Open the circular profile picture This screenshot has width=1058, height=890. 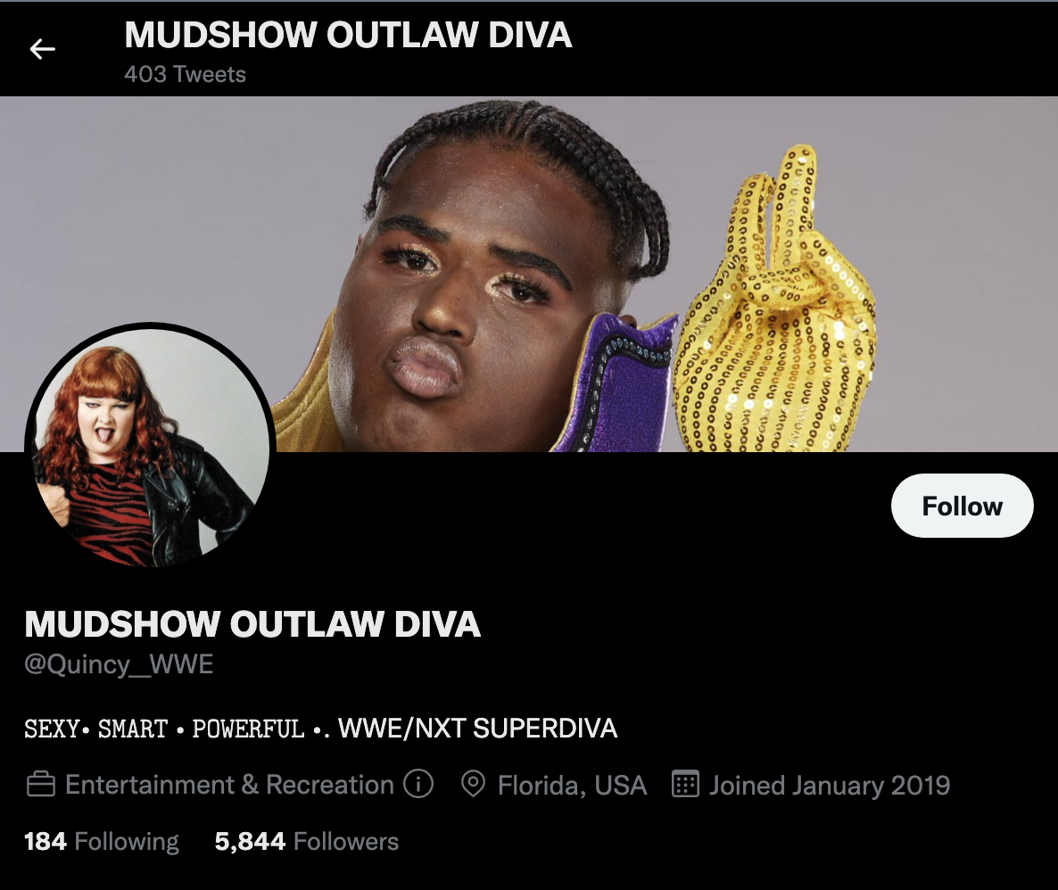click(150, 448)
